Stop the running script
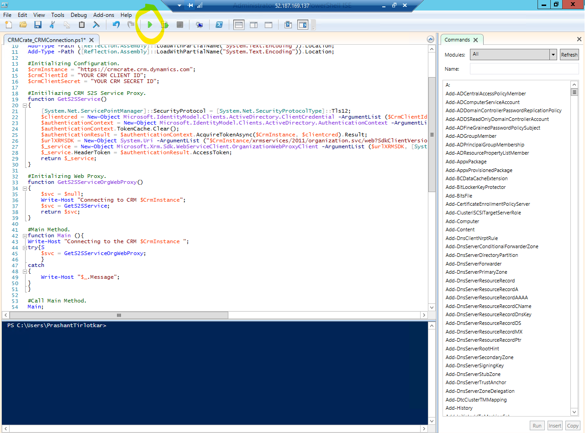585x433 pixels. coord(179,25)
